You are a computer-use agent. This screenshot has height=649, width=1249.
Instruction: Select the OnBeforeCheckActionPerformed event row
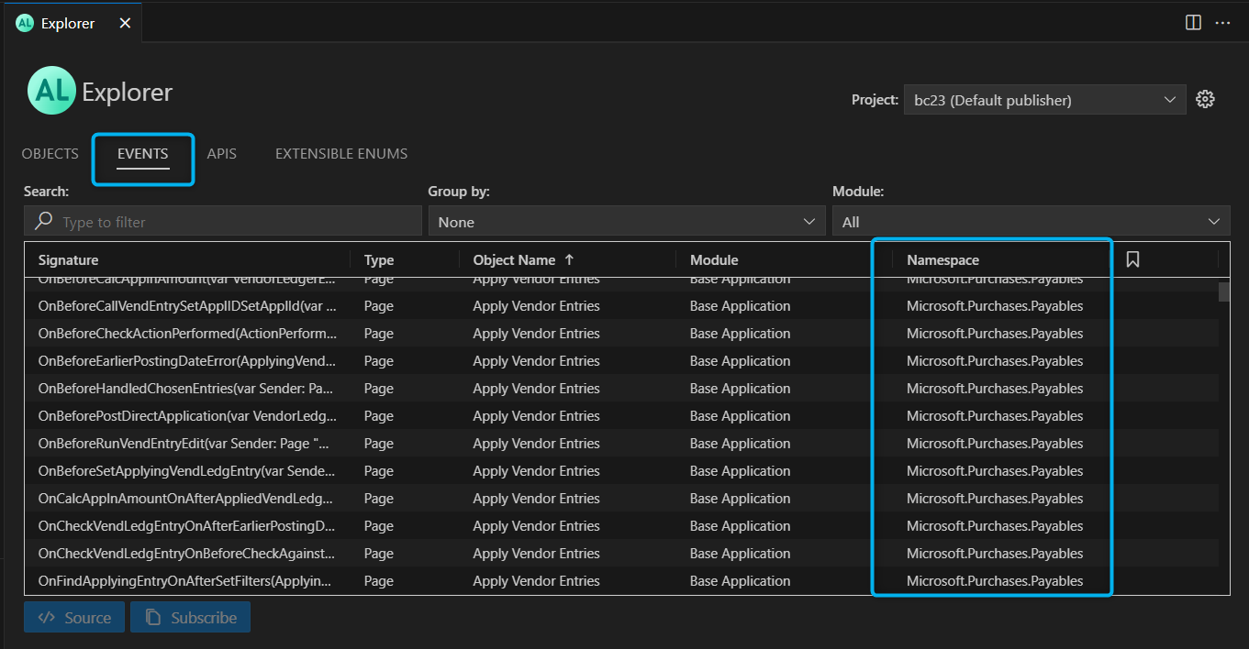[620, 333]
